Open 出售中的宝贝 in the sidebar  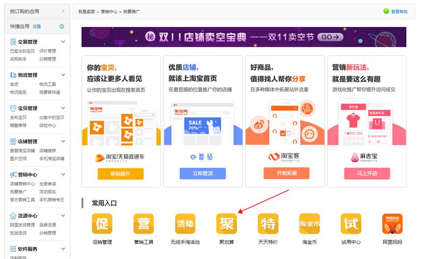[x=52, y=118]
